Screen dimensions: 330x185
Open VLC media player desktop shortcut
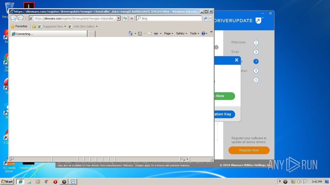9,167
